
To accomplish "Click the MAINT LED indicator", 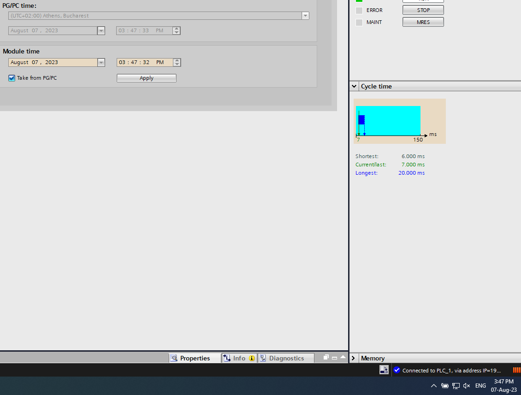I will click(x=359, y=22).
